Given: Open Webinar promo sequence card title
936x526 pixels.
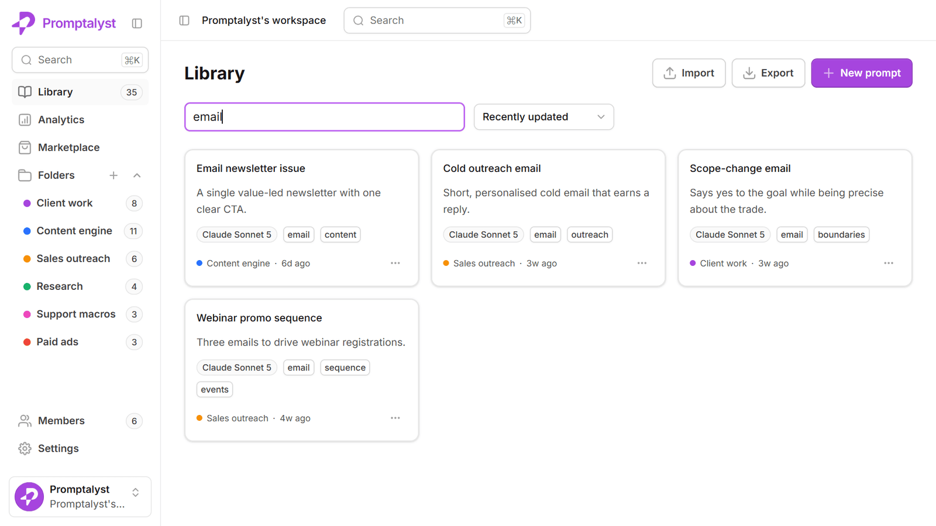Looking at the screenshot, I should (259, 318).
